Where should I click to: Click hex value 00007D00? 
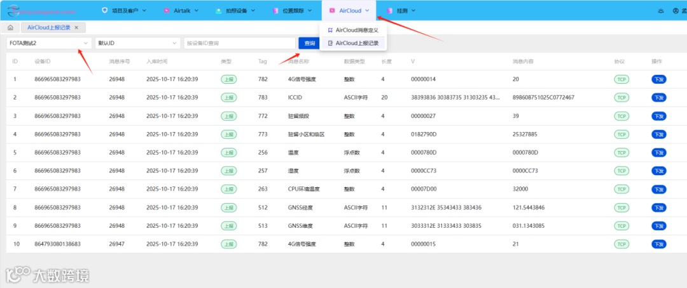coord(424,189)
